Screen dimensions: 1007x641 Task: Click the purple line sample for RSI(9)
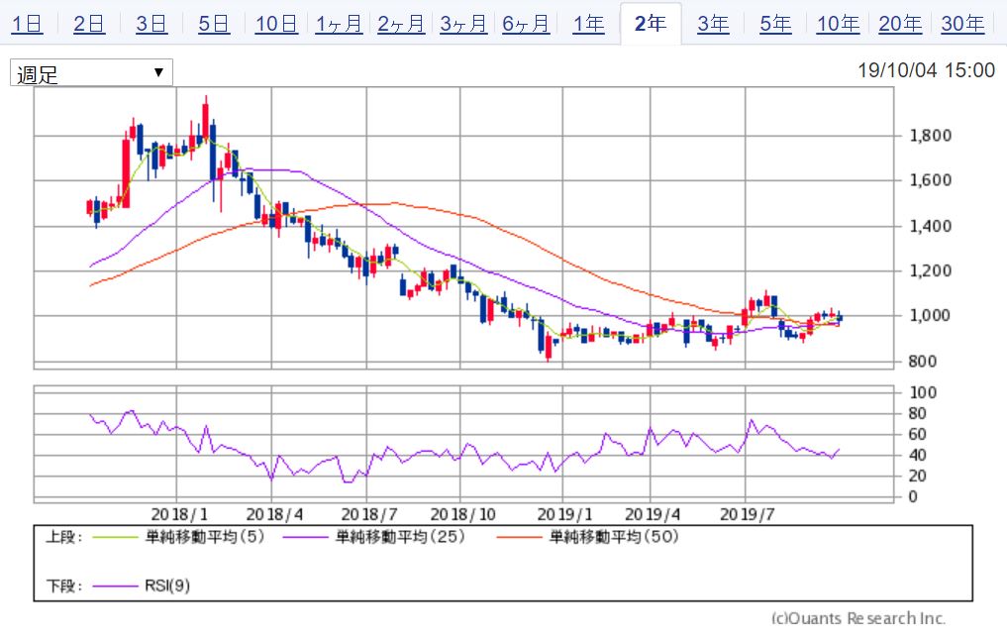pos(115,586)
